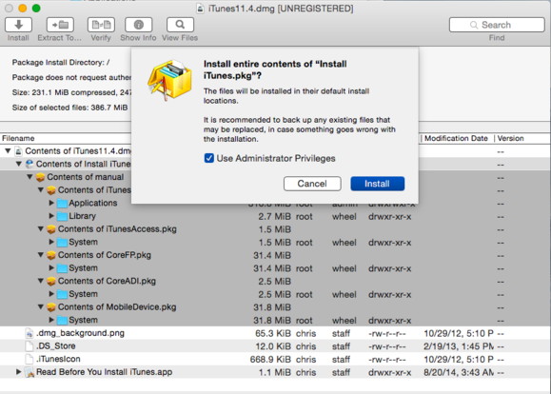Image resolution: width=551 pixels, height=394 pixels.
Task: Click the Install toolbar icon
Action: (18, 25)
